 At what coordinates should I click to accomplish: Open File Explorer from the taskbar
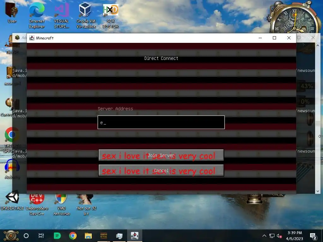point(88,236)
